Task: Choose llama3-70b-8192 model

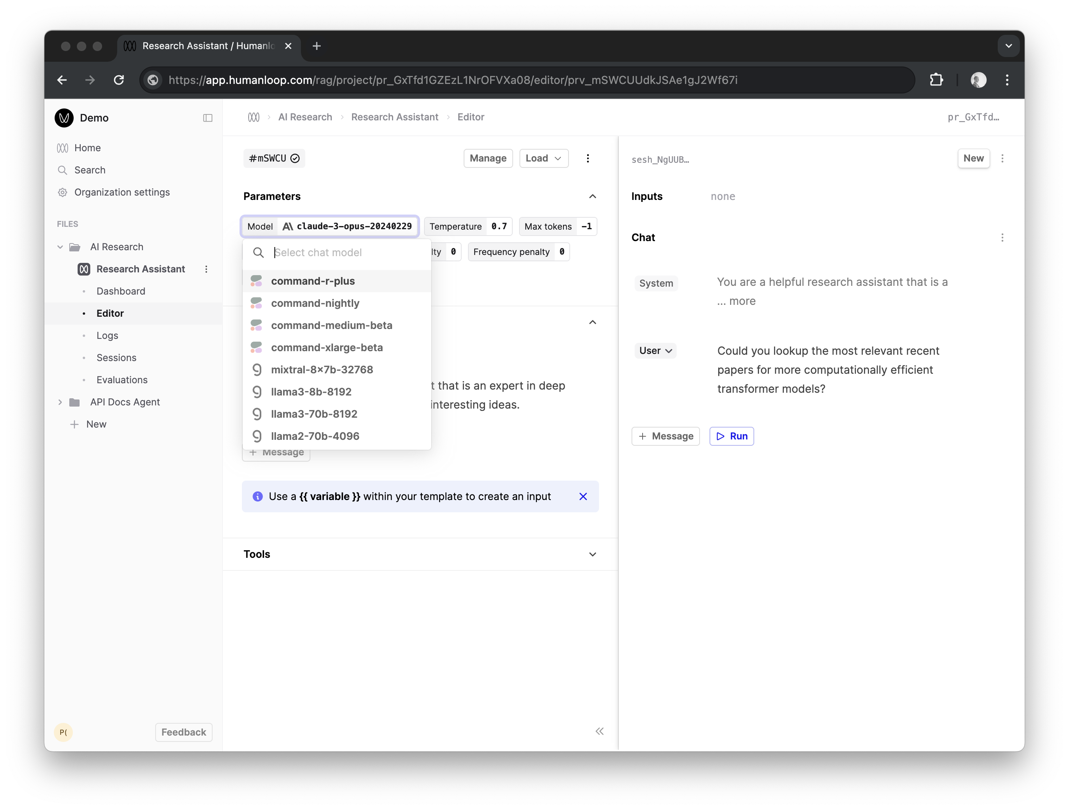Action: 337,414
